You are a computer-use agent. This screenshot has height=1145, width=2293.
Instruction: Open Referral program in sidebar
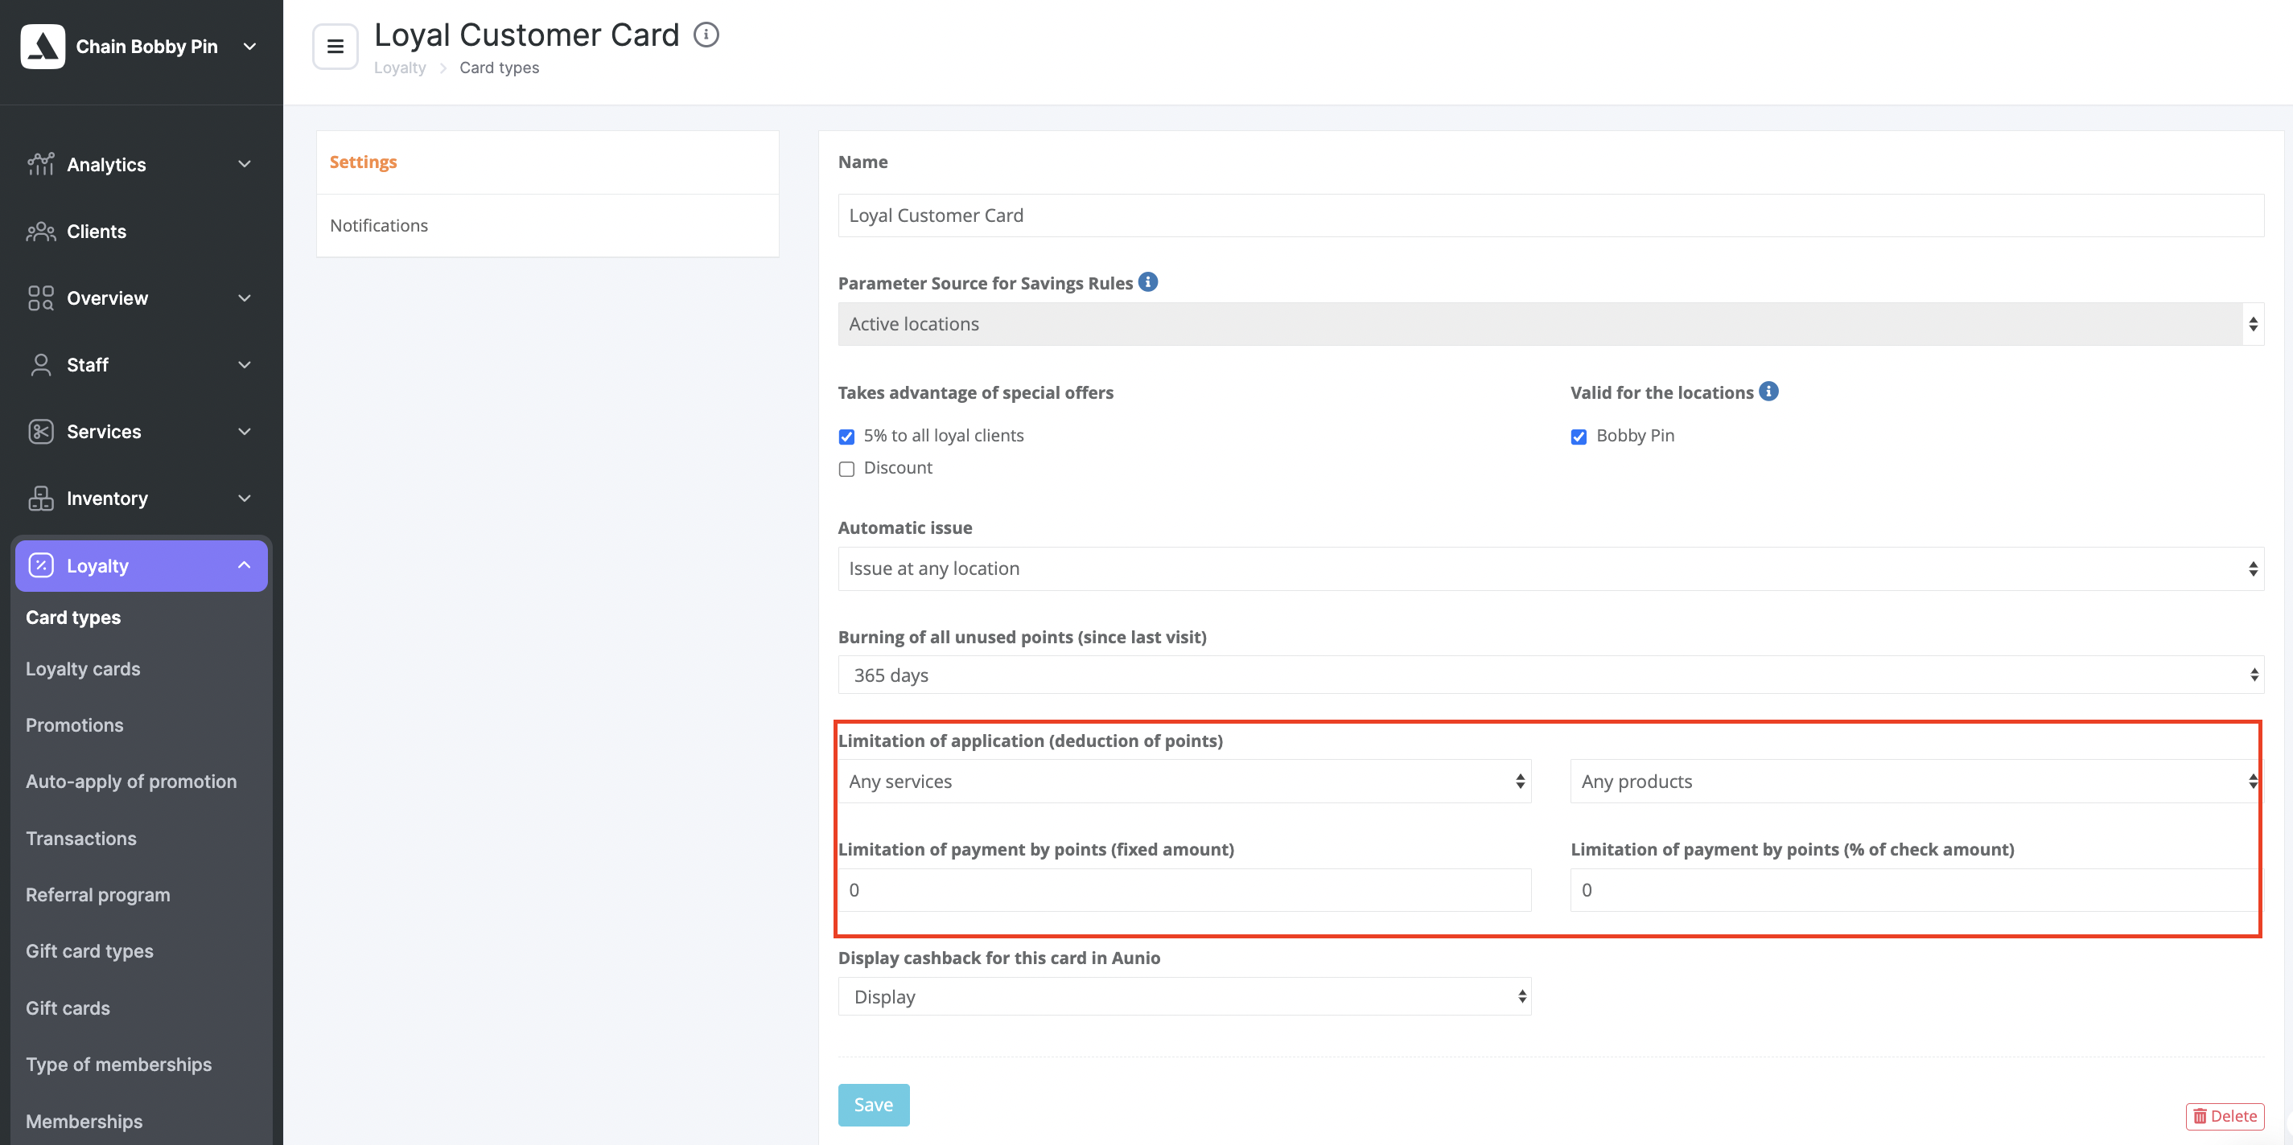click(98, 894)
